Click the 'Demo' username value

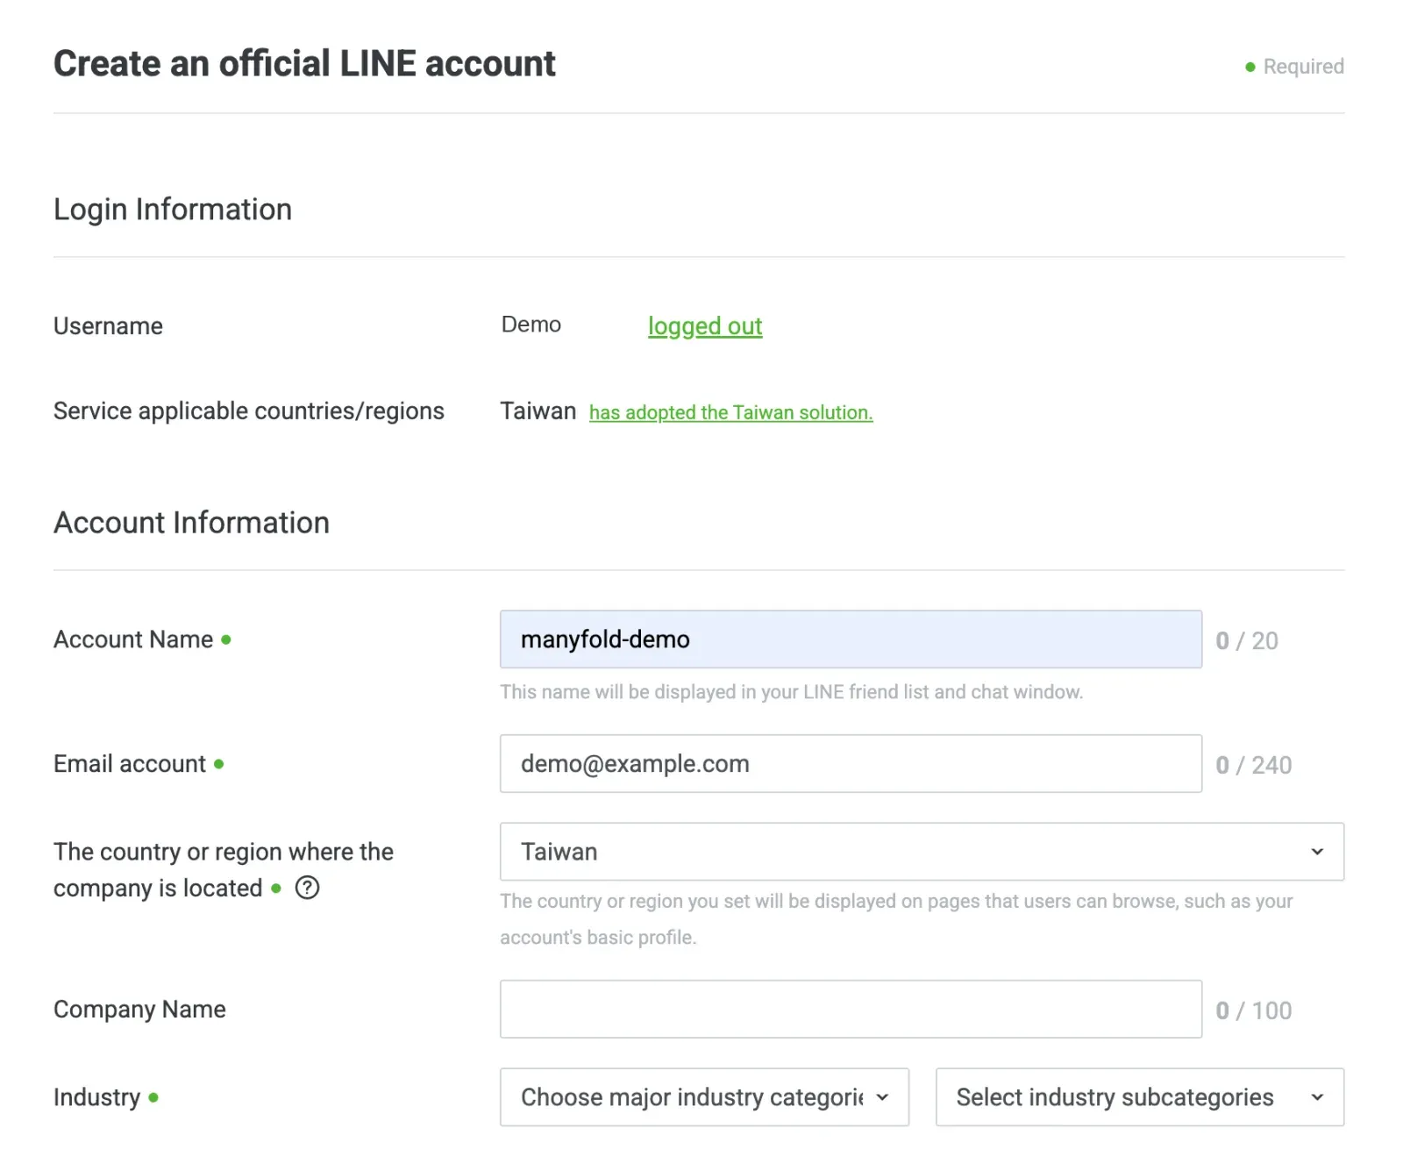531,325
